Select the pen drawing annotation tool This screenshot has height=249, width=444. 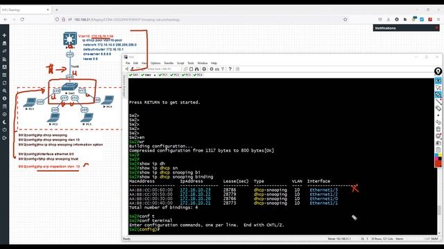[x=438, y=95]
